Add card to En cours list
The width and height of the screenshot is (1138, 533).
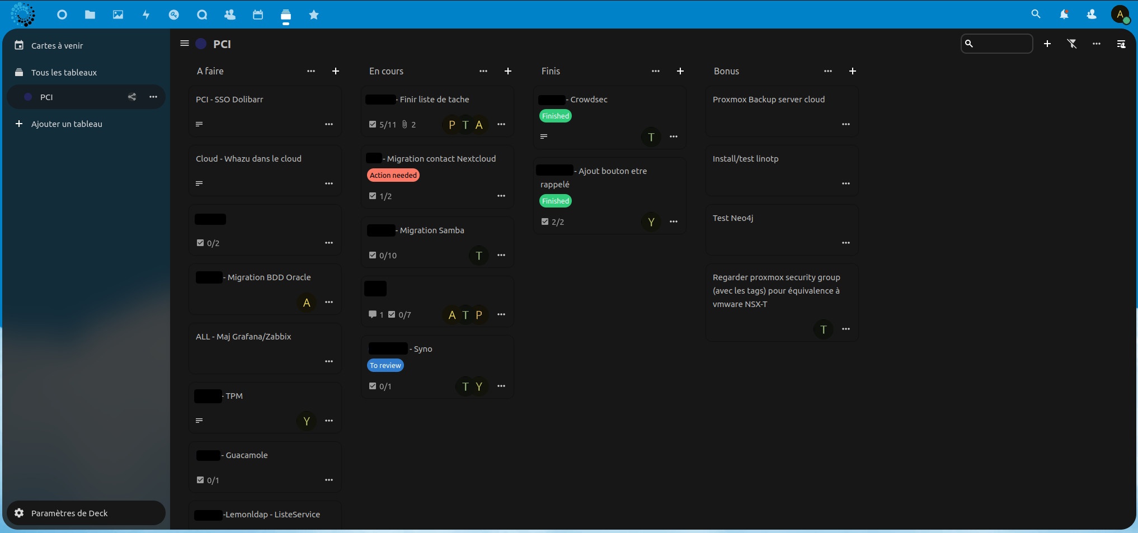pos(508,71)
